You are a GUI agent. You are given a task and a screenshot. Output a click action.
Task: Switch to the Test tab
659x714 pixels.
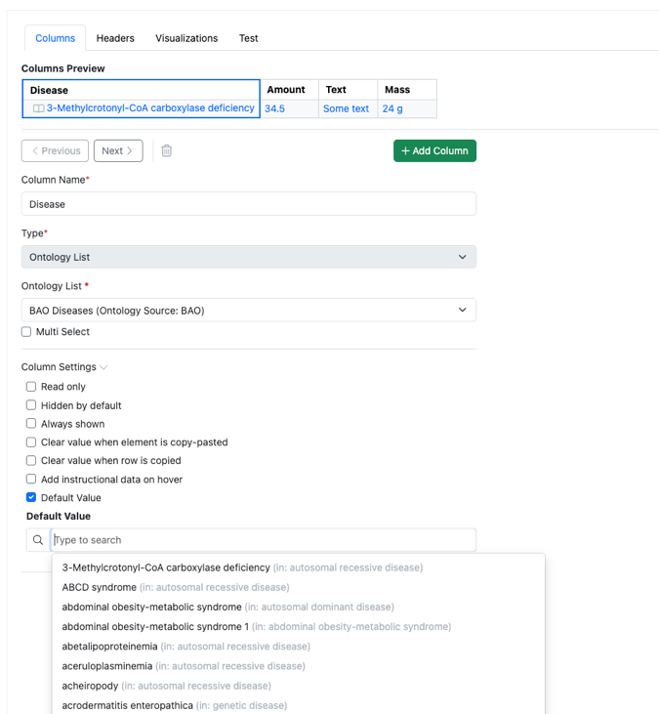[x=249, y=38]
